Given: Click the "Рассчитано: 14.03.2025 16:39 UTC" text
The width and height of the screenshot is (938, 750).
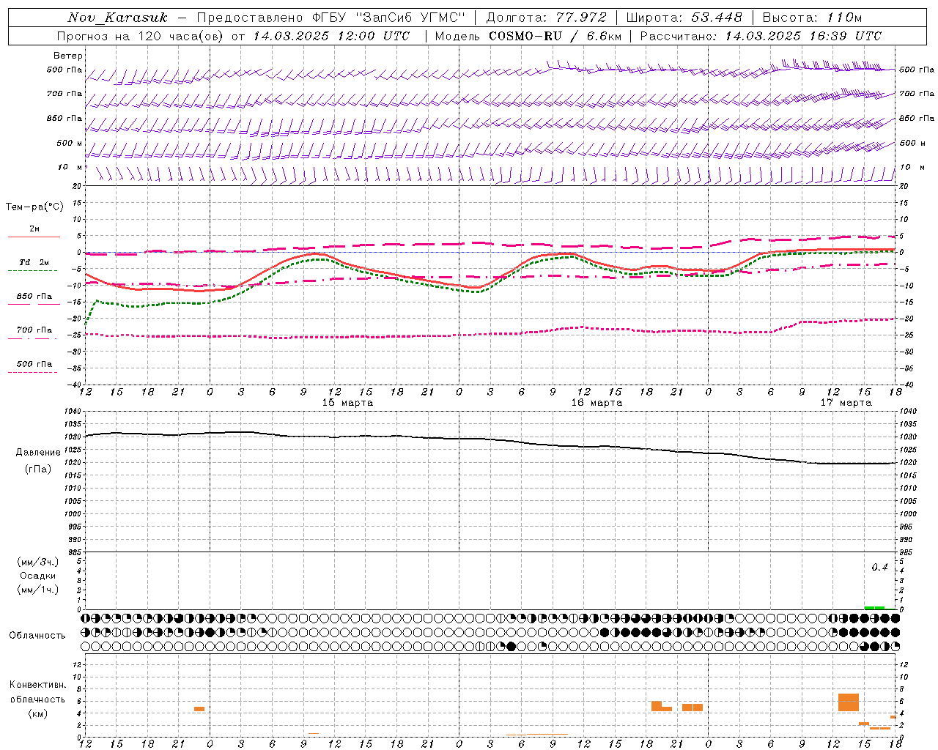Looking at the screenshot, I should pyautogui.click(x=761, y=36).
